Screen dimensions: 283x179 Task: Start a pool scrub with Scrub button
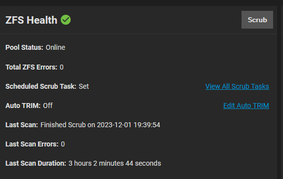[257, 20]
